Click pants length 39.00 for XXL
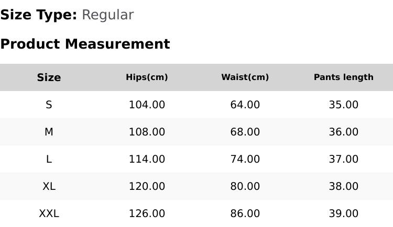 tap(344, 213)
